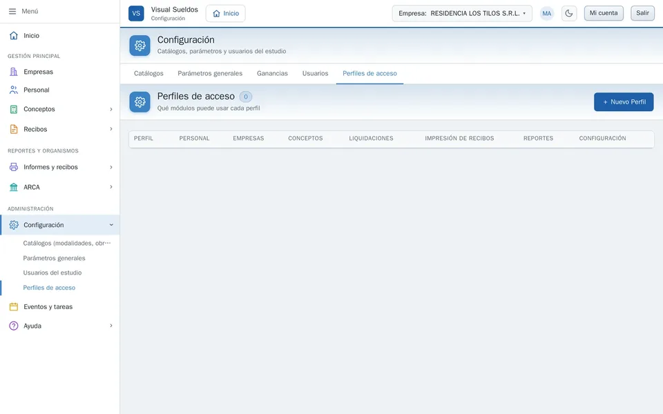Click the IMPRESIÓN DE RECIBOS column header

[459, 139]
